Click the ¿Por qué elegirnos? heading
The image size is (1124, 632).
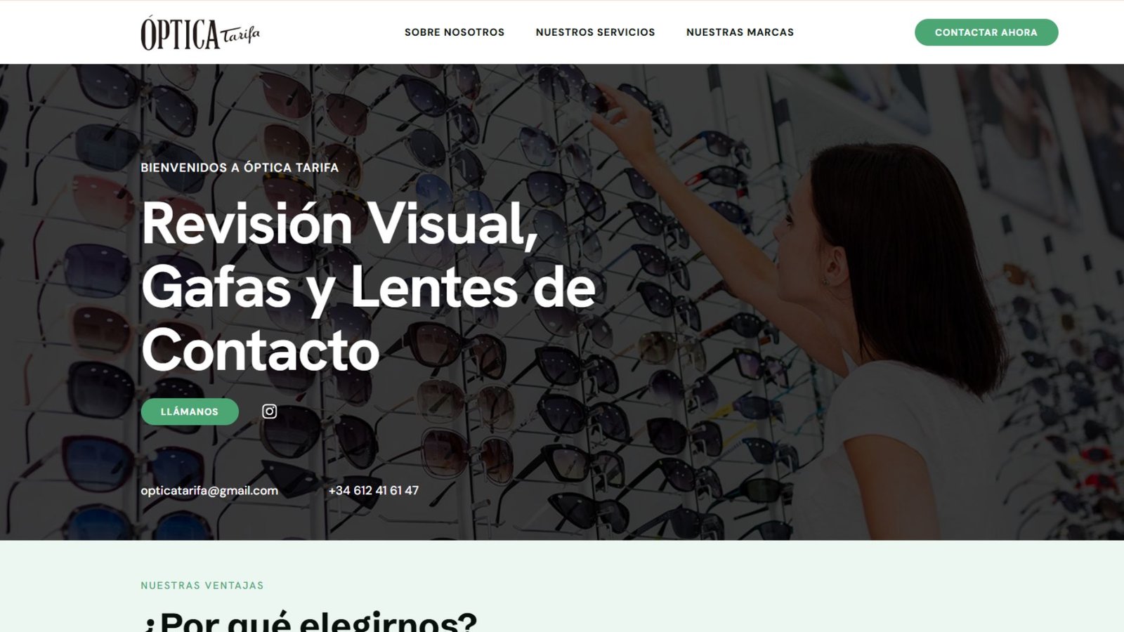click(x=309, y=621)
